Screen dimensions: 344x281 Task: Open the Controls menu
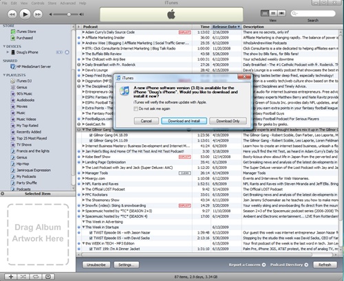click(38, 3)
